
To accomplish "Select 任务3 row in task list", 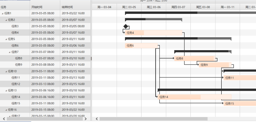I will (x=45, y=26).
